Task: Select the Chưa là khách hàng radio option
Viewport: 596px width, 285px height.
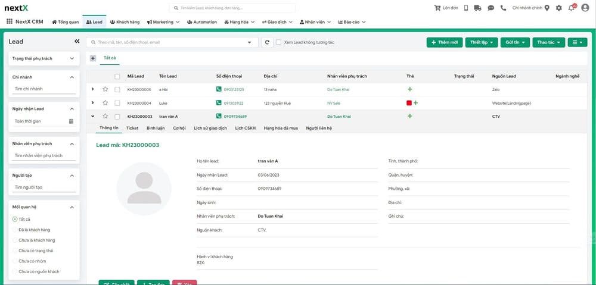Action: click(15, 240)
